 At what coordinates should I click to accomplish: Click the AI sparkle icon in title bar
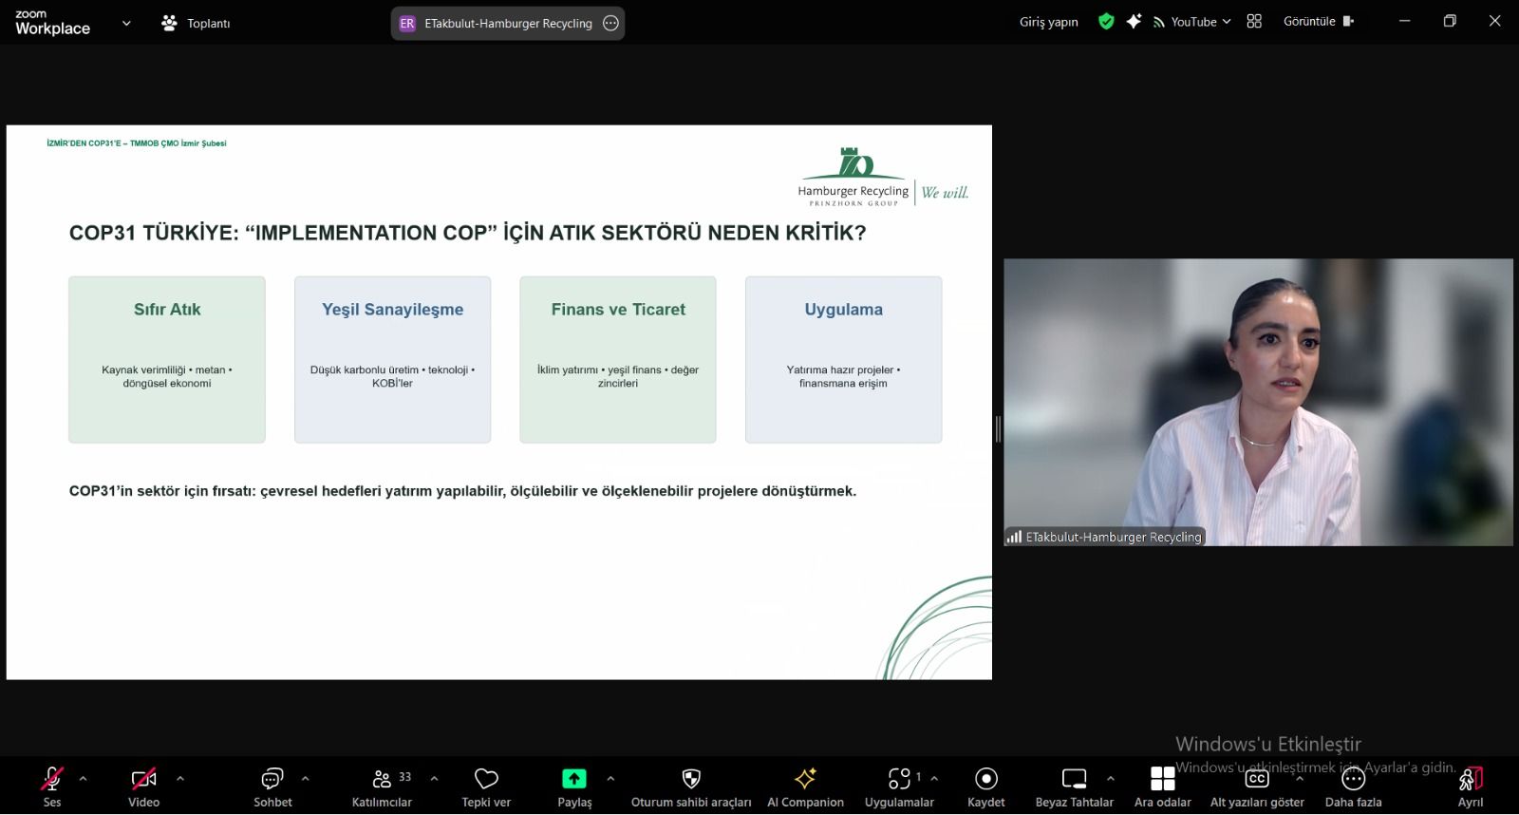[x=1134, y=21]
